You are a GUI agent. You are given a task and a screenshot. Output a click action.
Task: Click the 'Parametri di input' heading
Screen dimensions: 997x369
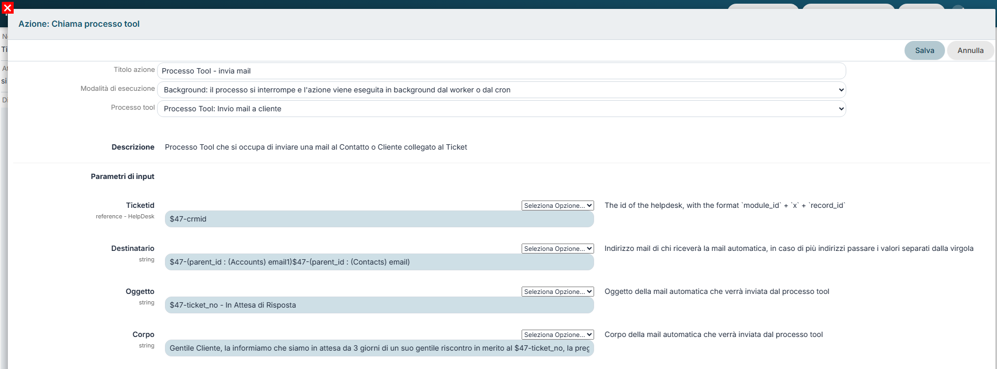coord(122,176)
